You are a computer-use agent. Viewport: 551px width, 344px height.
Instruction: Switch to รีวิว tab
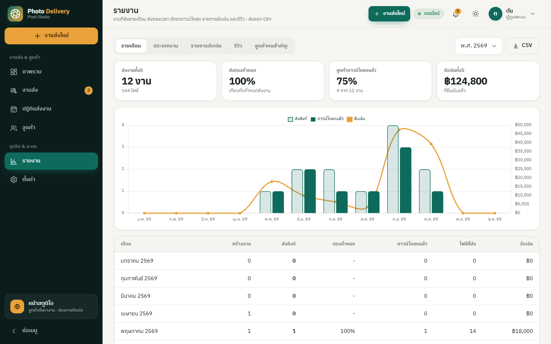[x=238, y=46]
